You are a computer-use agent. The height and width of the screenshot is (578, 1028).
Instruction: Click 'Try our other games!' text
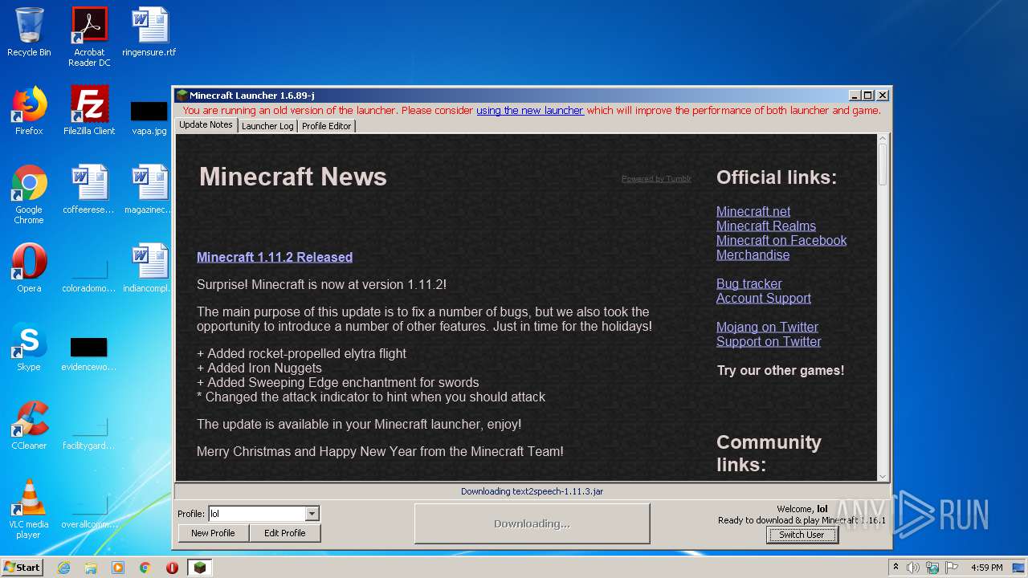pyautogui.click(x=781, y=370)
